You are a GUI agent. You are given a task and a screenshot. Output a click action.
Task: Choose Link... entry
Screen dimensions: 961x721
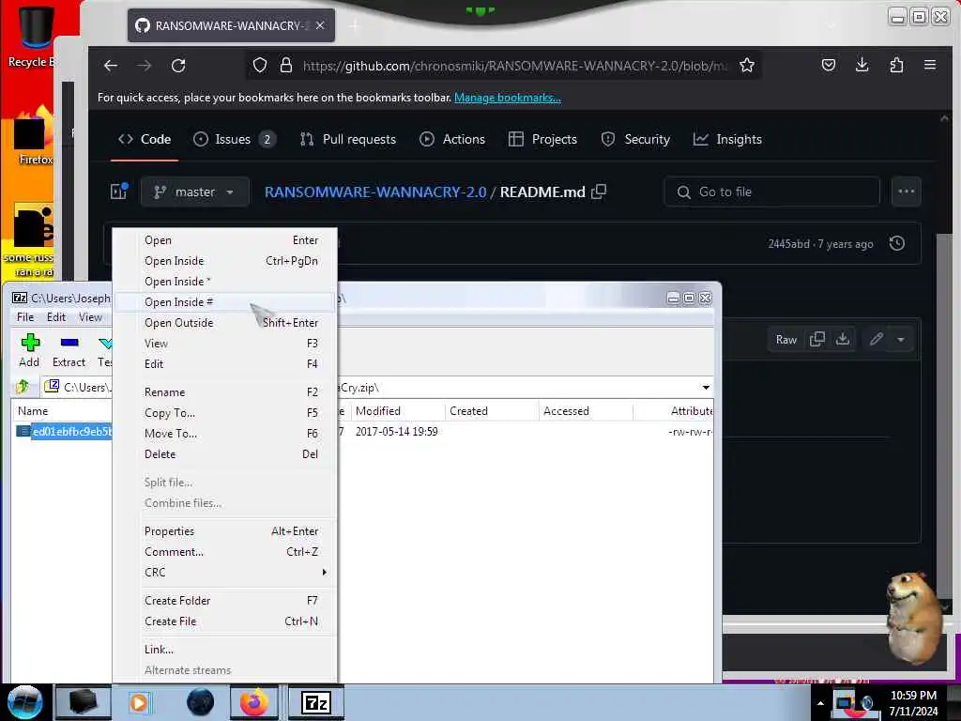coord(225,650)
